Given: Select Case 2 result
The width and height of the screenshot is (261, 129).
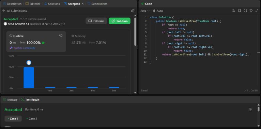Looking at the screenshot, I should [x=32, y=119].
